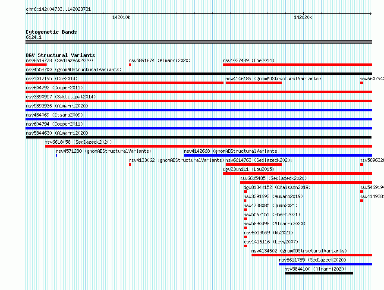The height and width of the screenshot is (290, 384).
Task: Click the Cytogenetic Bands track title
Action: click(x=51, y=32)
